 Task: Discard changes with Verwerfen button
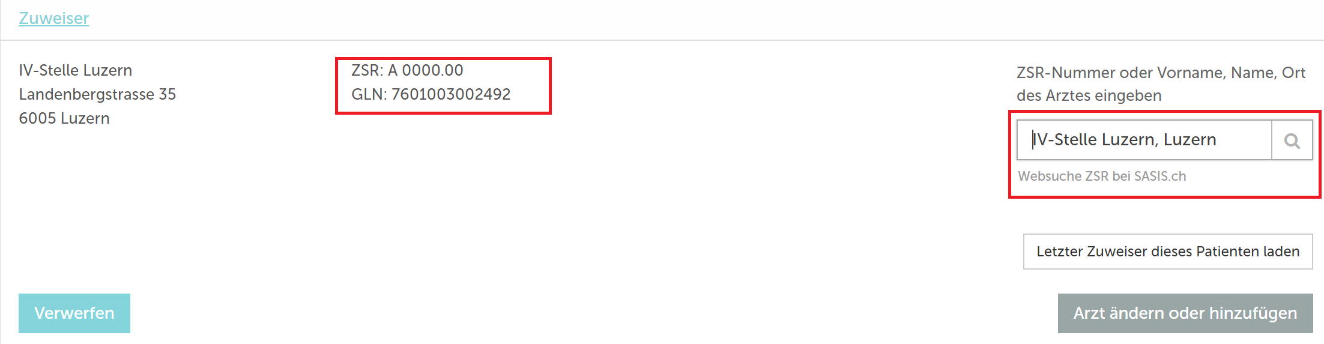tap(74, 313)
